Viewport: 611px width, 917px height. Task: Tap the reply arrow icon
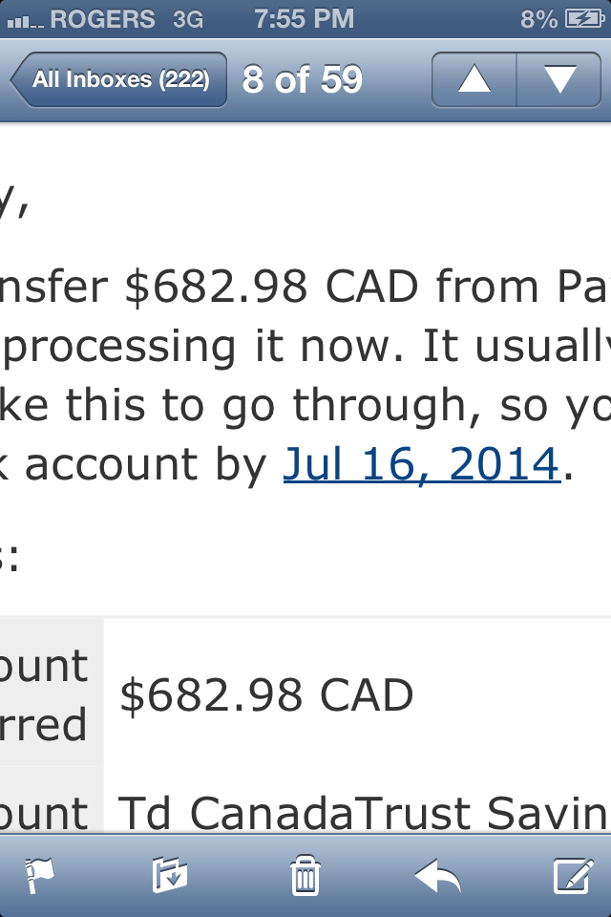pyautogui.click(x=438, y=876)
